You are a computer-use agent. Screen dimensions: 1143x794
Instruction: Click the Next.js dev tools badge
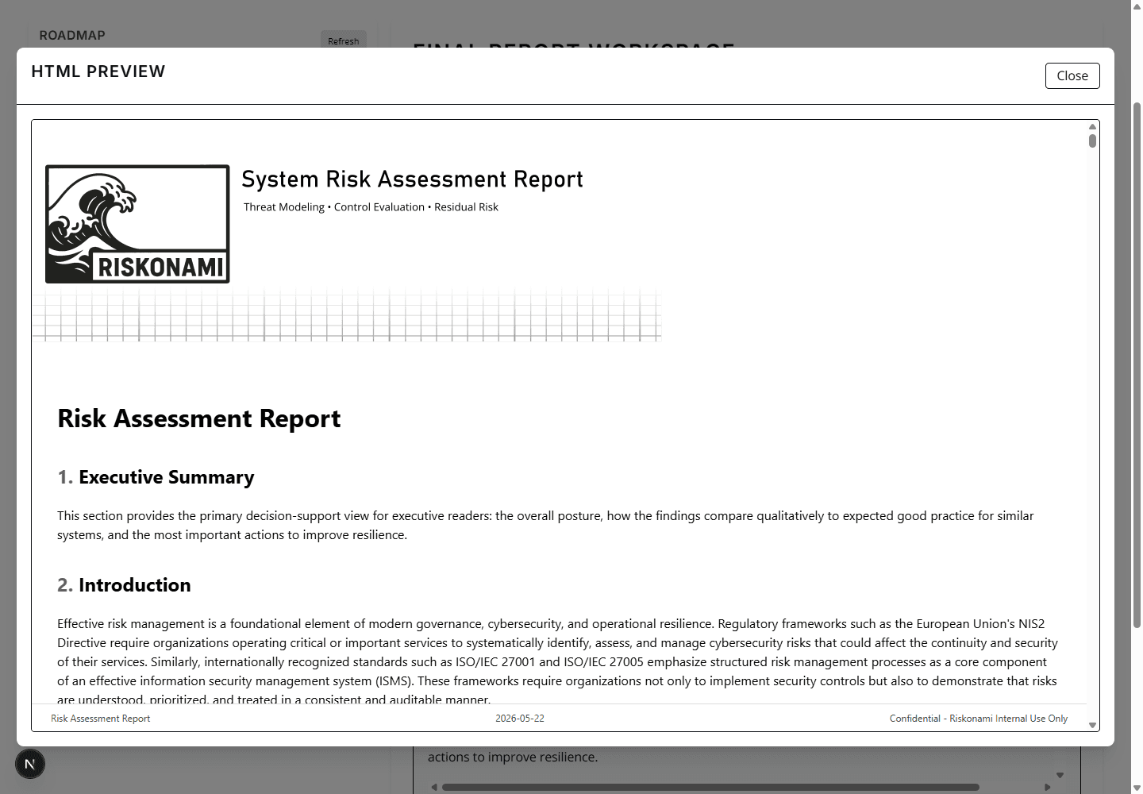click(30, 764)
